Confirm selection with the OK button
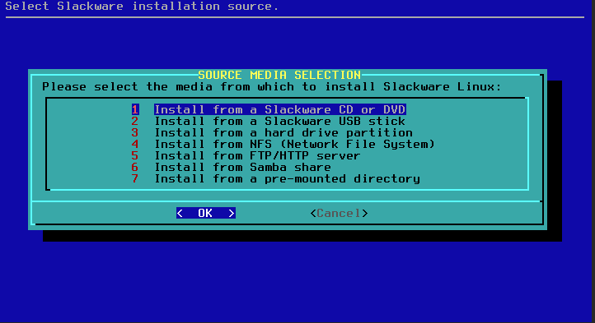595x323 pixels. 206,213
